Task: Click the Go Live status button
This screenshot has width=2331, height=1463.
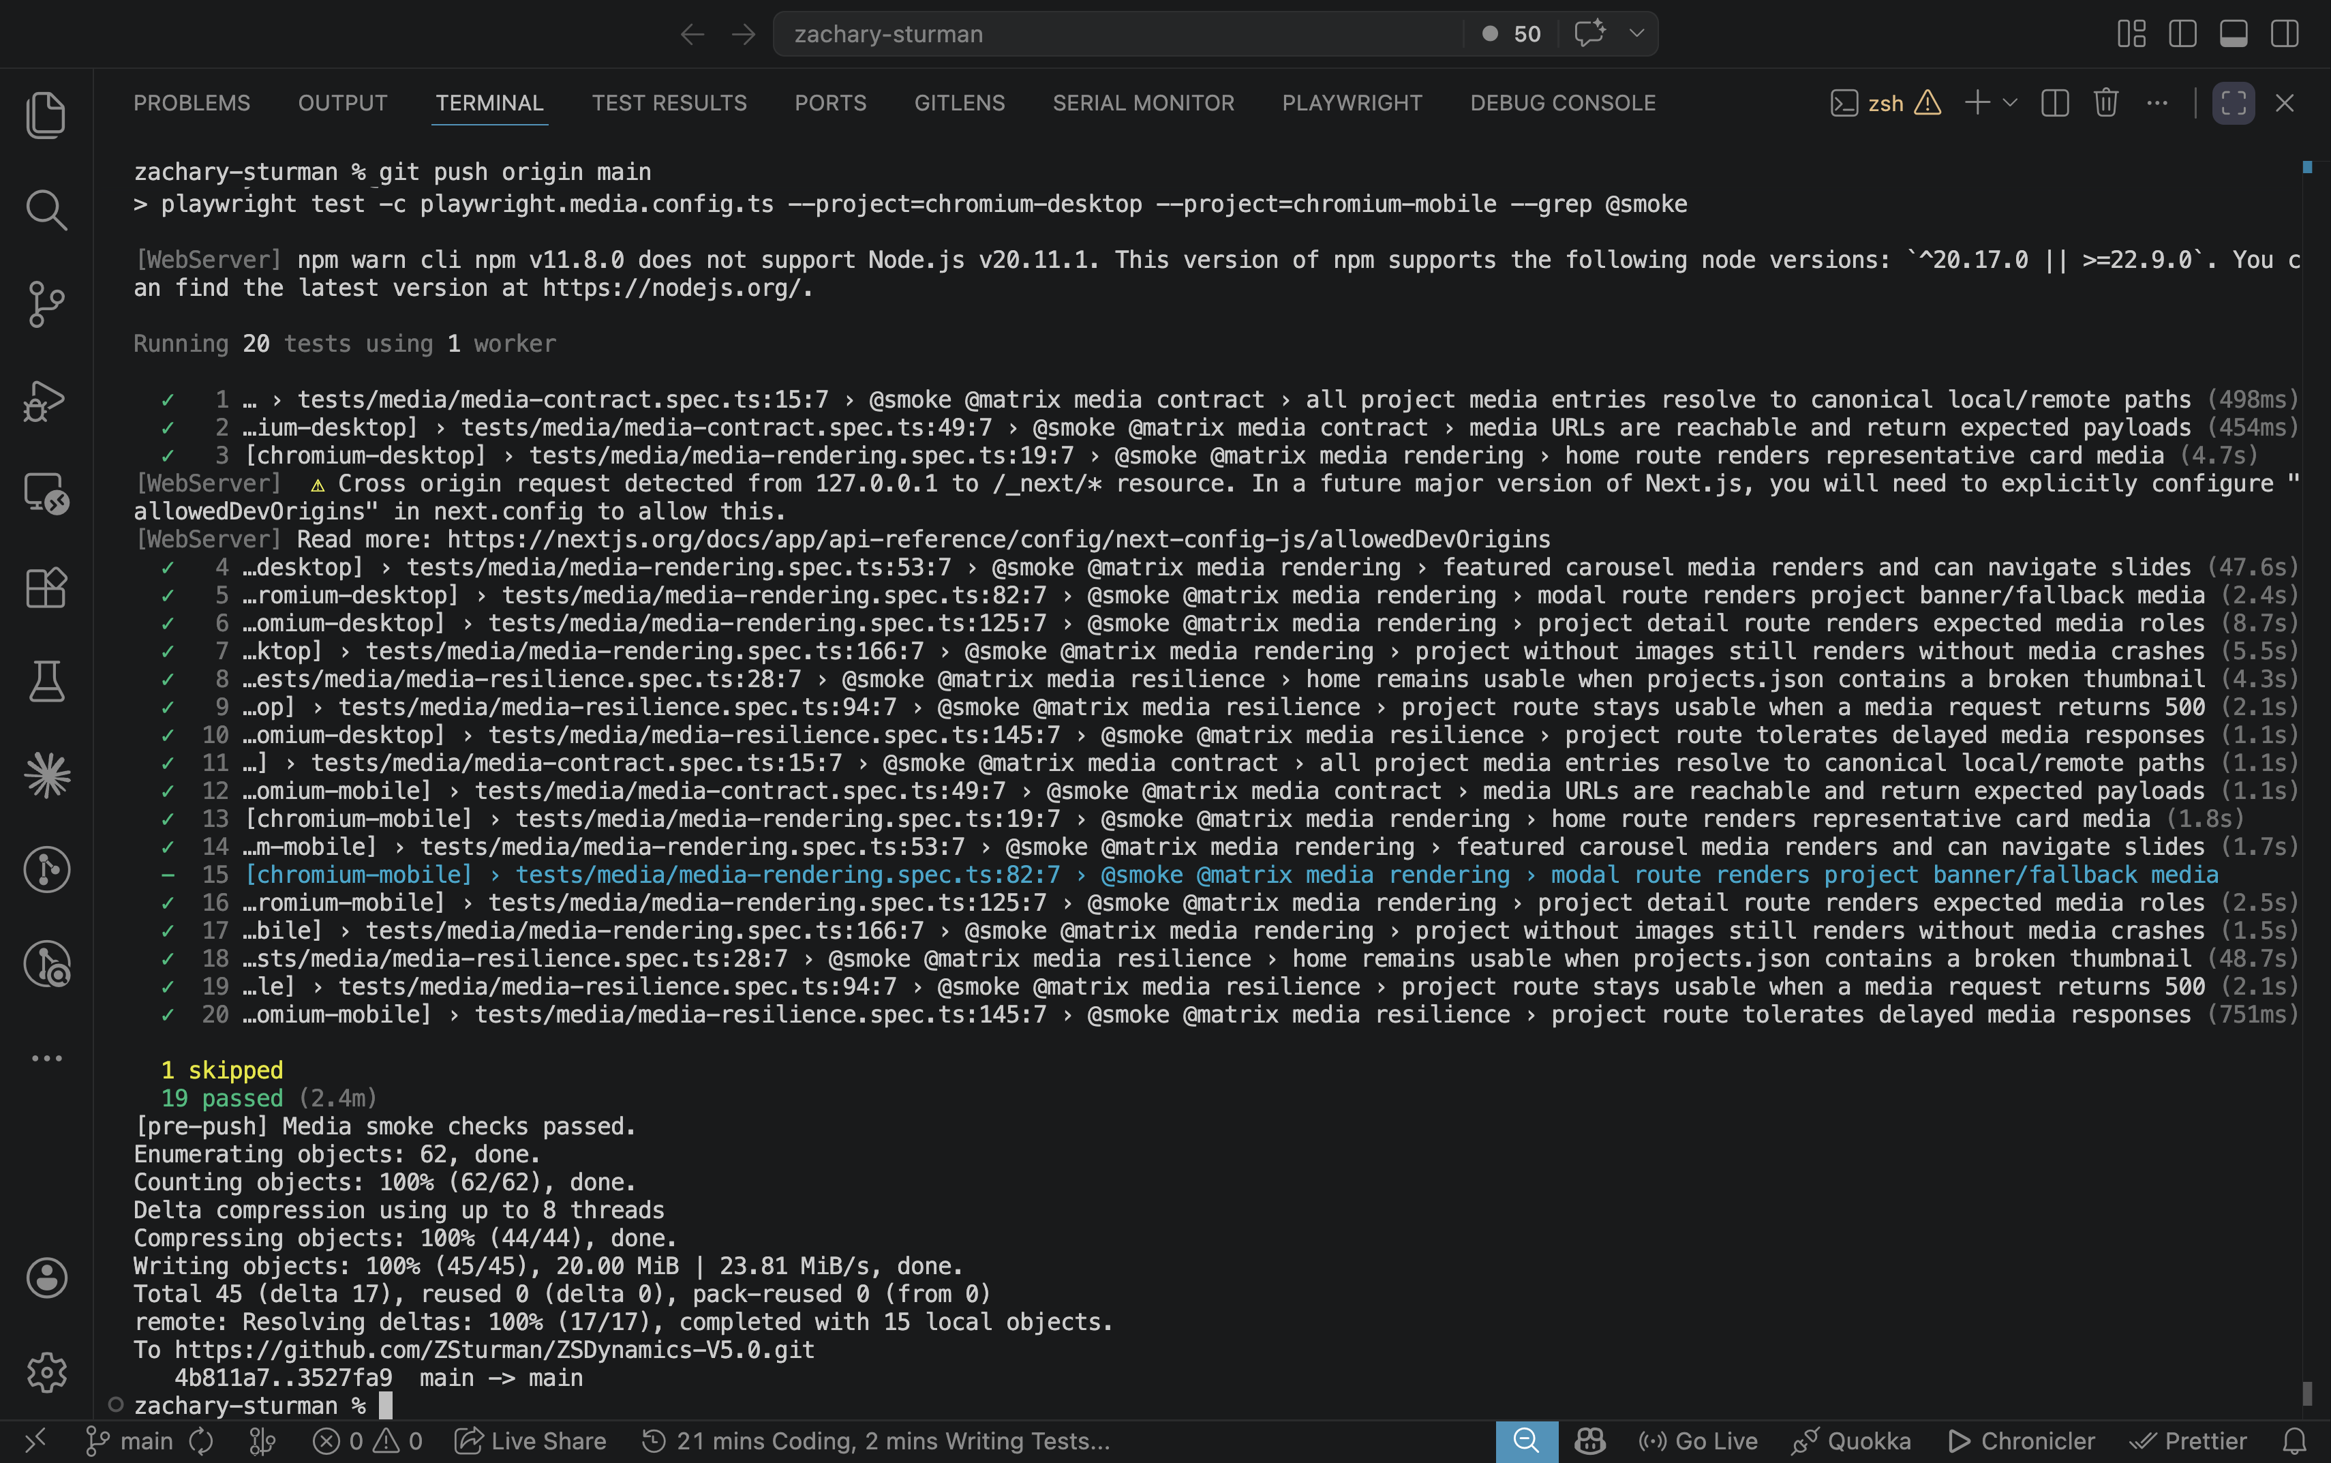Action: [x=1698, y=1441]
